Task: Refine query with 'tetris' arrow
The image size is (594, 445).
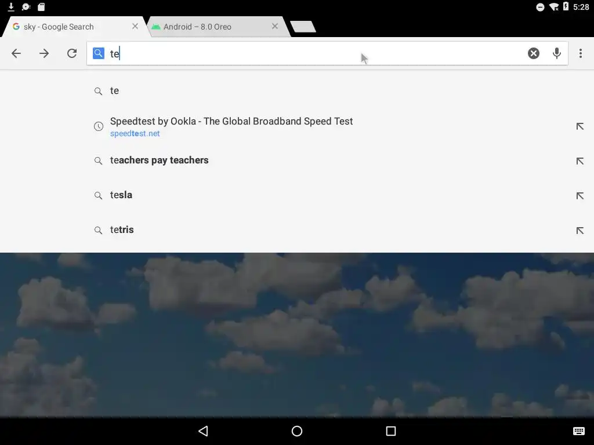Action: click(x=579, y=231)
